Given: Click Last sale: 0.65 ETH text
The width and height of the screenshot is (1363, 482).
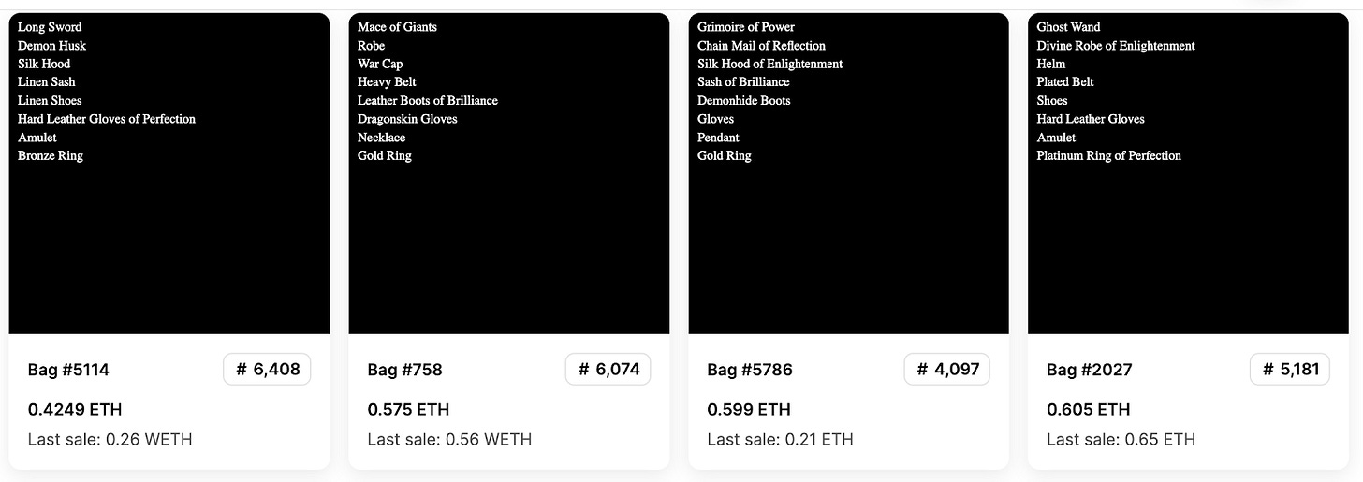Looking at the screenshot, I should tap(1121, 439).
